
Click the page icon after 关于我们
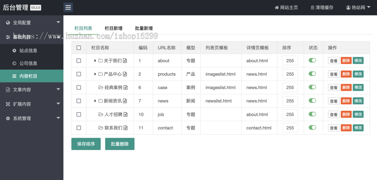[x=125, y=61]
